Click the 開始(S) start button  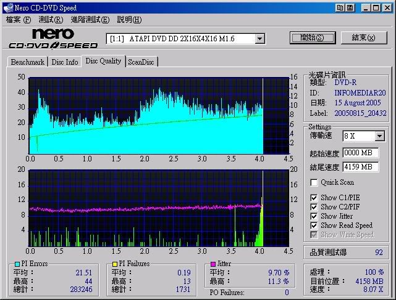pos(313,38)
